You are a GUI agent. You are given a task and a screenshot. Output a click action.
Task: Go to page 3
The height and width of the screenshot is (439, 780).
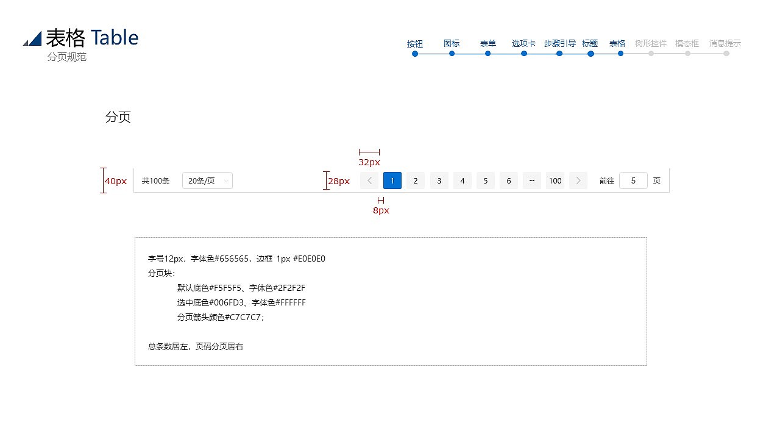[439, 180]
